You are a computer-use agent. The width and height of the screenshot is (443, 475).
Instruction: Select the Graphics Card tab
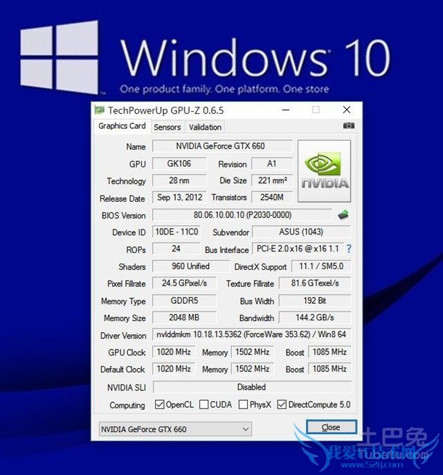tap(122, 126)
